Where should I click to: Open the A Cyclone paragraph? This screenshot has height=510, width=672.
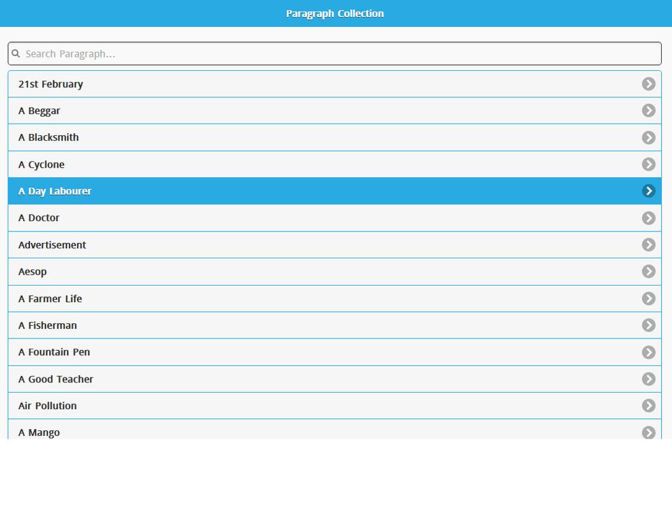[x=334, y=164]
